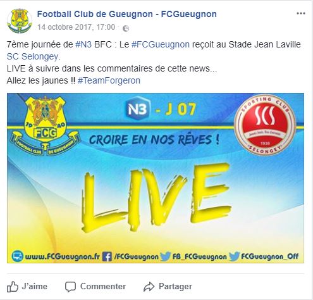Open the SC Selongey page link
Image resolution: width=313 pixels, height=300 pixels.
tap(34, 56)
